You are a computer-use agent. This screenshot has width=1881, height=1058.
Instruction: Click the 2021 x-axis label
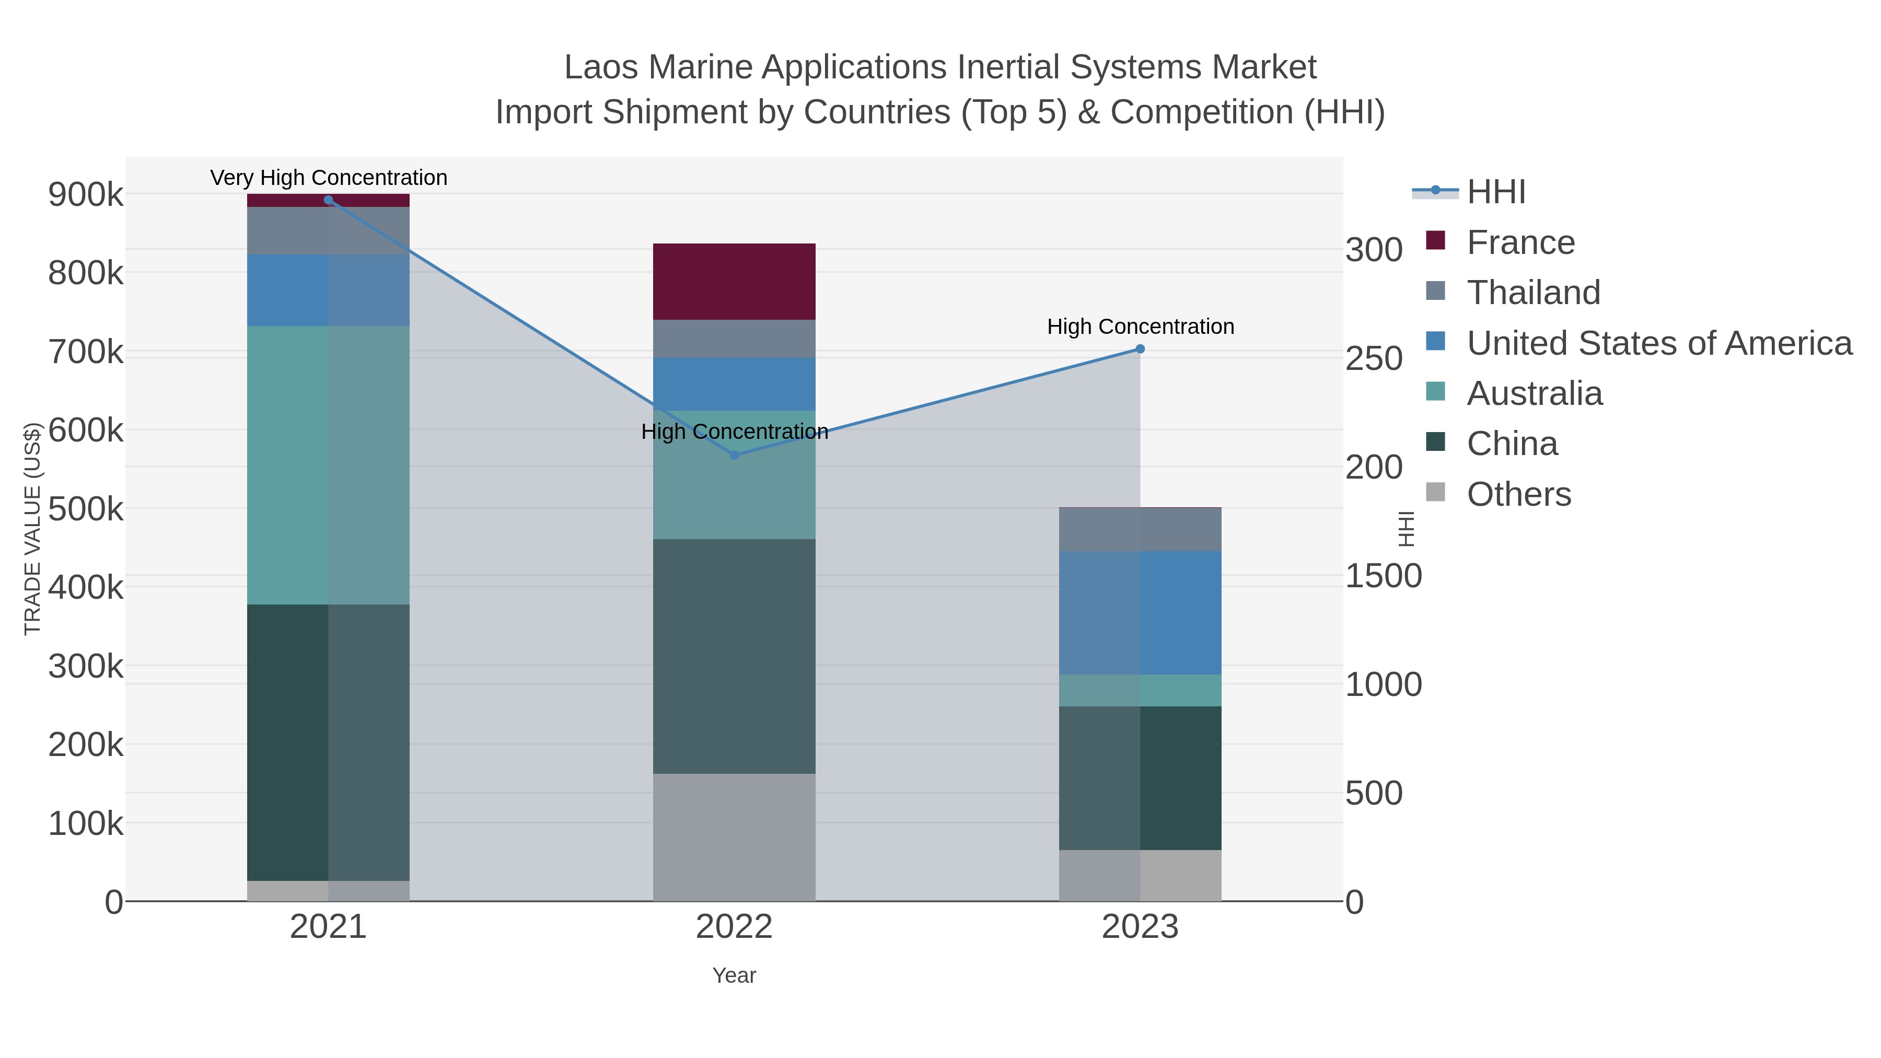(x=328, y=927)
